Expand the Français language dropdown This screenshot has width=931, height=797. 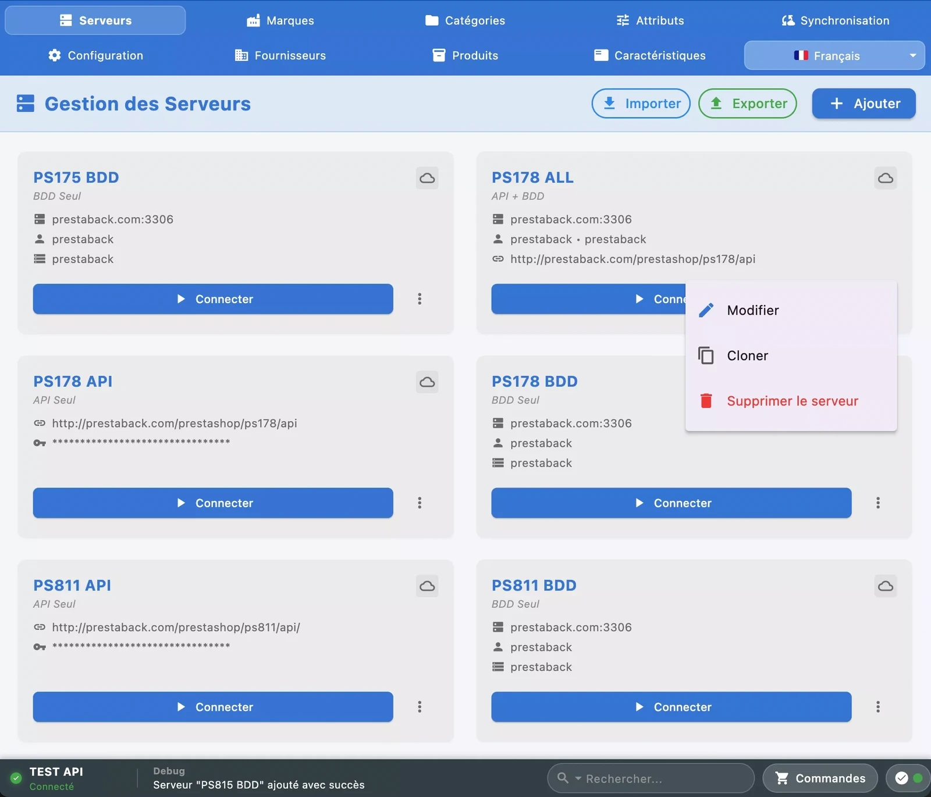coord(912,56)
